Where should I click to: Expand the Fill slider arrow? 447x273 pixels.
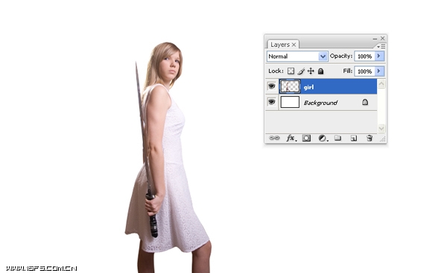(x=379, y=71)
